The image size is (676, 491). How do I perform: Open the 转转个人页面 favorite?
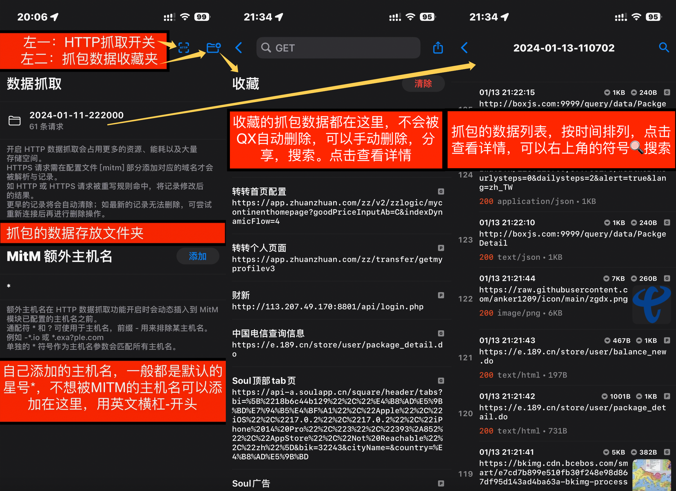[x=338, y=258]
